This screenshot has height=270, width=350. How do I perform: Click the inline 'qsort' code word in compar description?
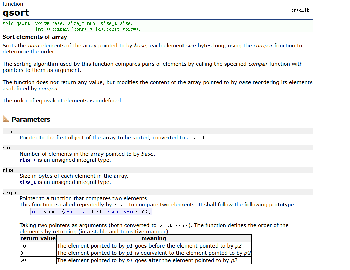(x=120, y=205)
